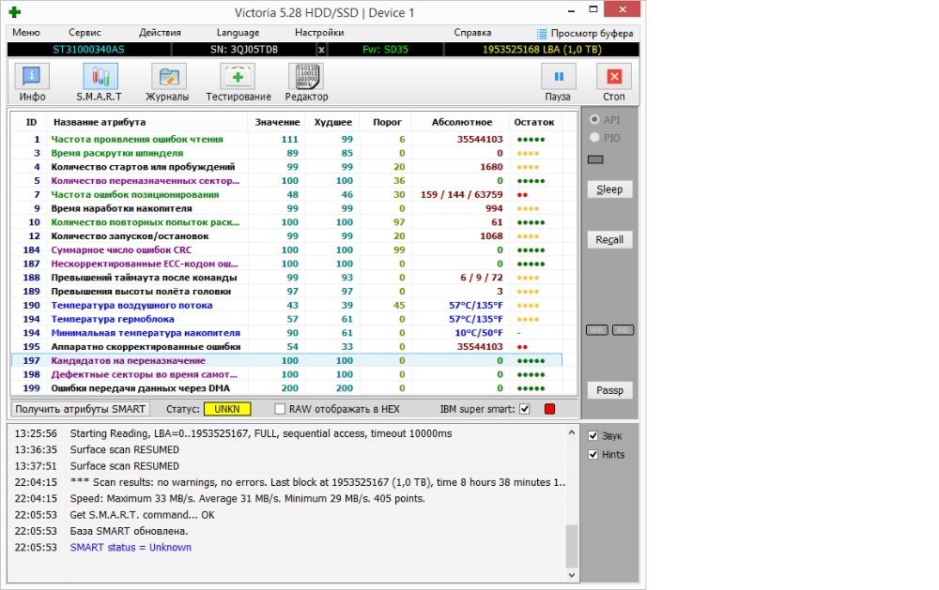
Task: Open the Инфо drive info tool
Action: click(x=32, y=83)
